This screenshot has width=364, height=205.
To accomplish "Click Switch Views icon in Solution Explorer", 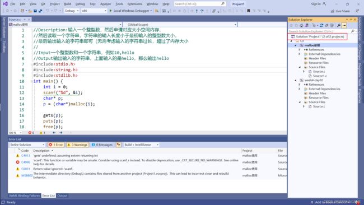I will (307, 26).
